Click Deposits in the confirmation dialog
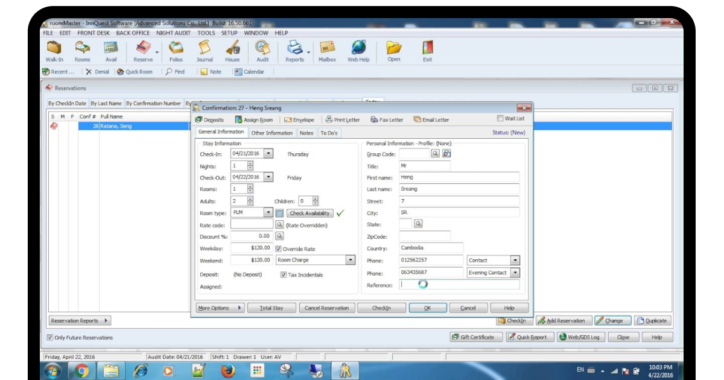 [x=209, y=119]
